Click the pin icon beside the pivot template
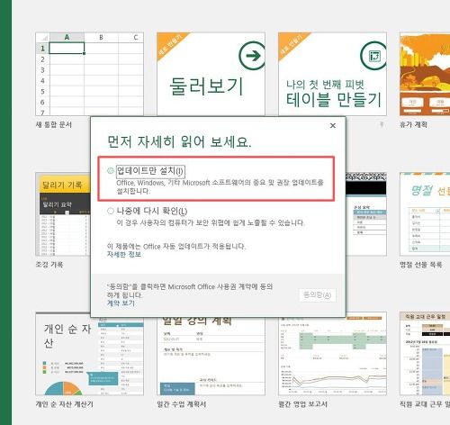Screen dimensions: 450x425 point(382,124)
